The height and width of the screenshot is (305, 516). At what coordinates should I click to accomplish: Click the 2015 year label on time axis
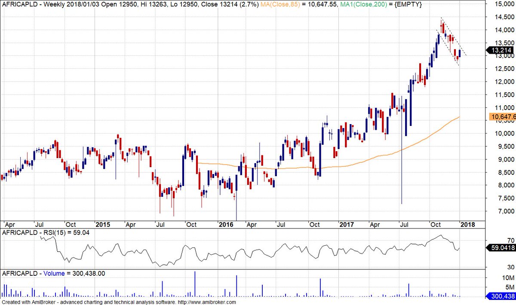(x=104, y=224)
